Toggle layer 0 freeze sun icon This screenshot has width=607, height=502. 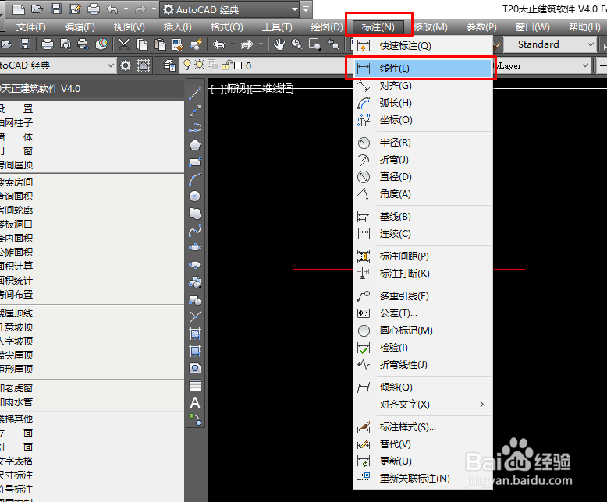pos(200,65)
